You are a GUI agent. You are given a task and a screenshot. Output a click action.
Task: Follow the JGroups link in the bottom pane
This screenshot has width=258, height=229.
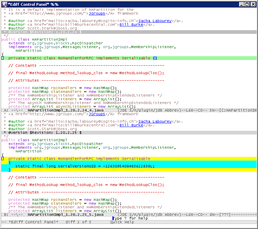tap(97, 114)
